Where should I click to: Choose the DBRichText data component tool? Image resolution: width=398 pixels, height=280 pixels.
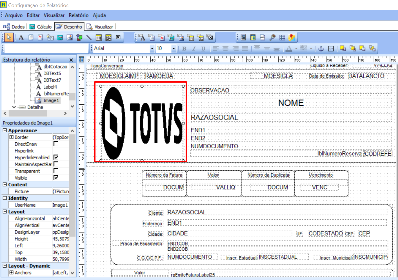coord(161,37)
